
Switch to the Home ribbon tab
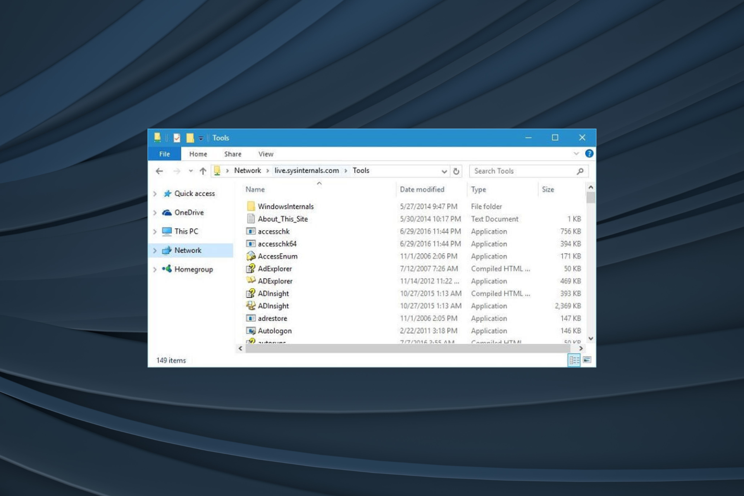(x=198, y=154)
